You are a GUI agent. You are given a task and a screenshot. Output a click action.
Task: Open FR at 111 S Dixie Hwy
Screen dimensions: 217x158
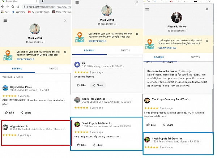(x=102, y=65)
